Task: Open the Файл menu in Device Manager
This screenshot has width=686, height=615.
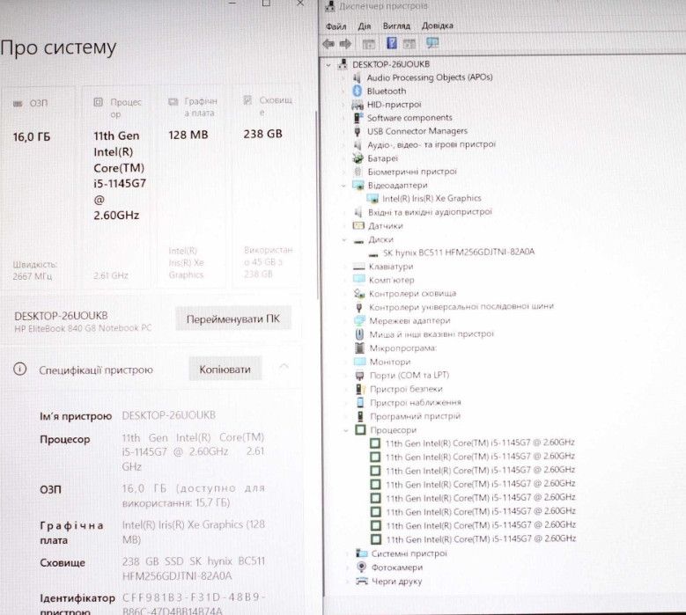Action: pyautogui.click(x=336, y=26)
